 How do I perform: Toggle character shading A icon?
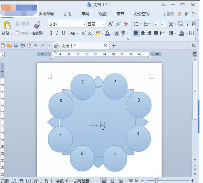click(x=117, y=33)
